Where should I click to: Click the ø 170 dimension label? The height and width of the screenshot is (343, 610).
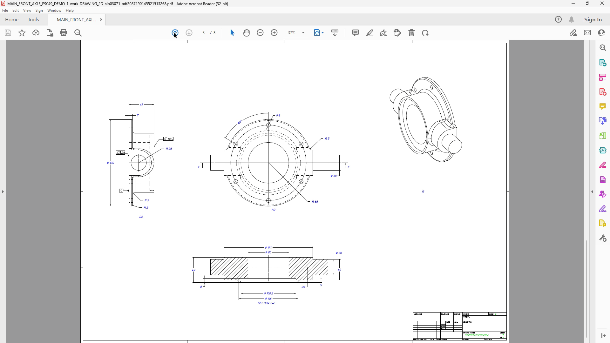(x=111, y=163)
